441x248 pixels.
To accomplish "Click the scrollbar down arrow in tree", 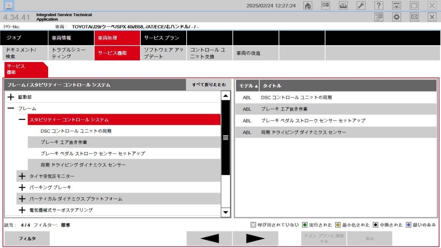I will tap(226, 212).
